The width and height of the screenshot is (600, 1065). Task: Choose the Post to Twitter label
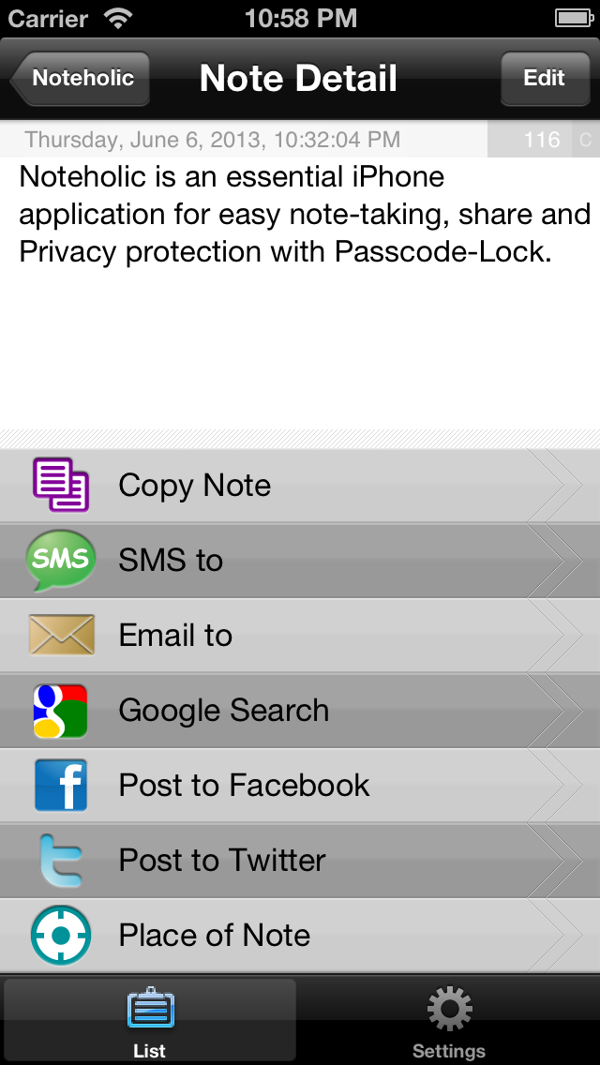[x=222, y=861]
